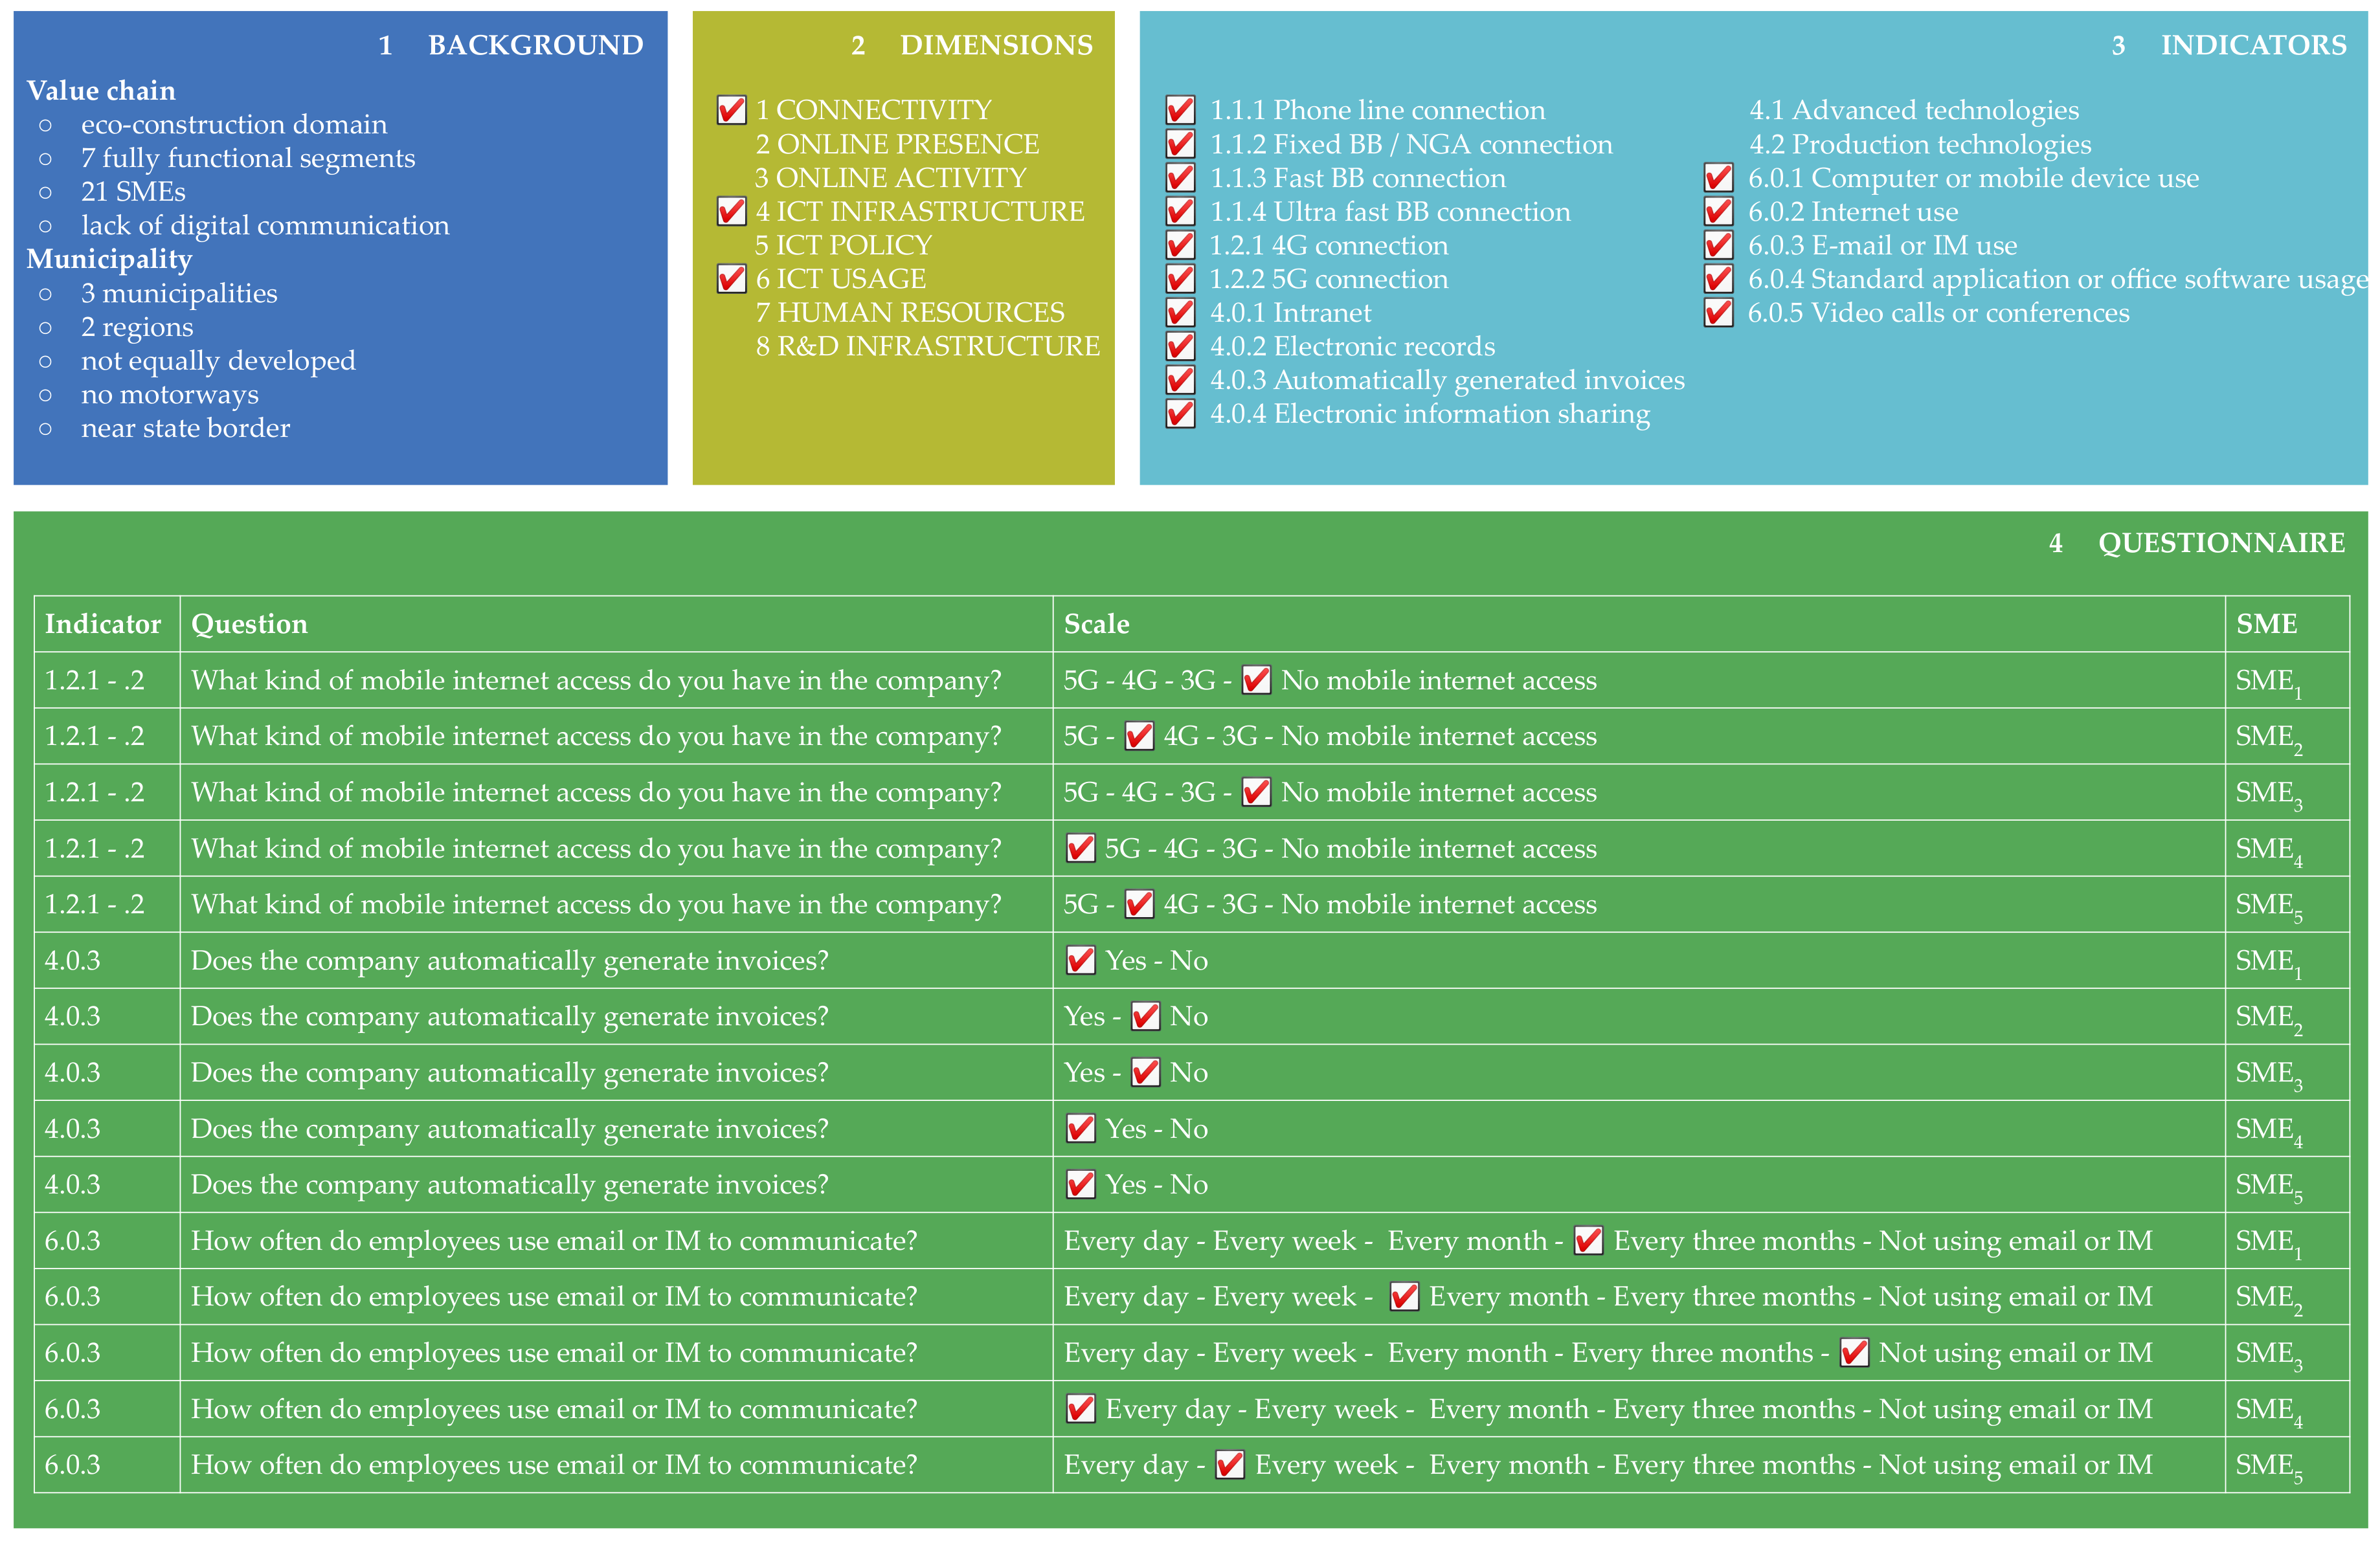
Task: Toggle the 4 ICT INFRASTRUCTURE checkbox
Action: tap(731, 212)
